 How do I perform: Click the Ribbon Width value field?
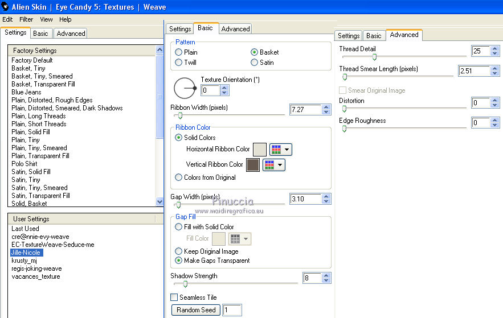click(x=306, y=110)
